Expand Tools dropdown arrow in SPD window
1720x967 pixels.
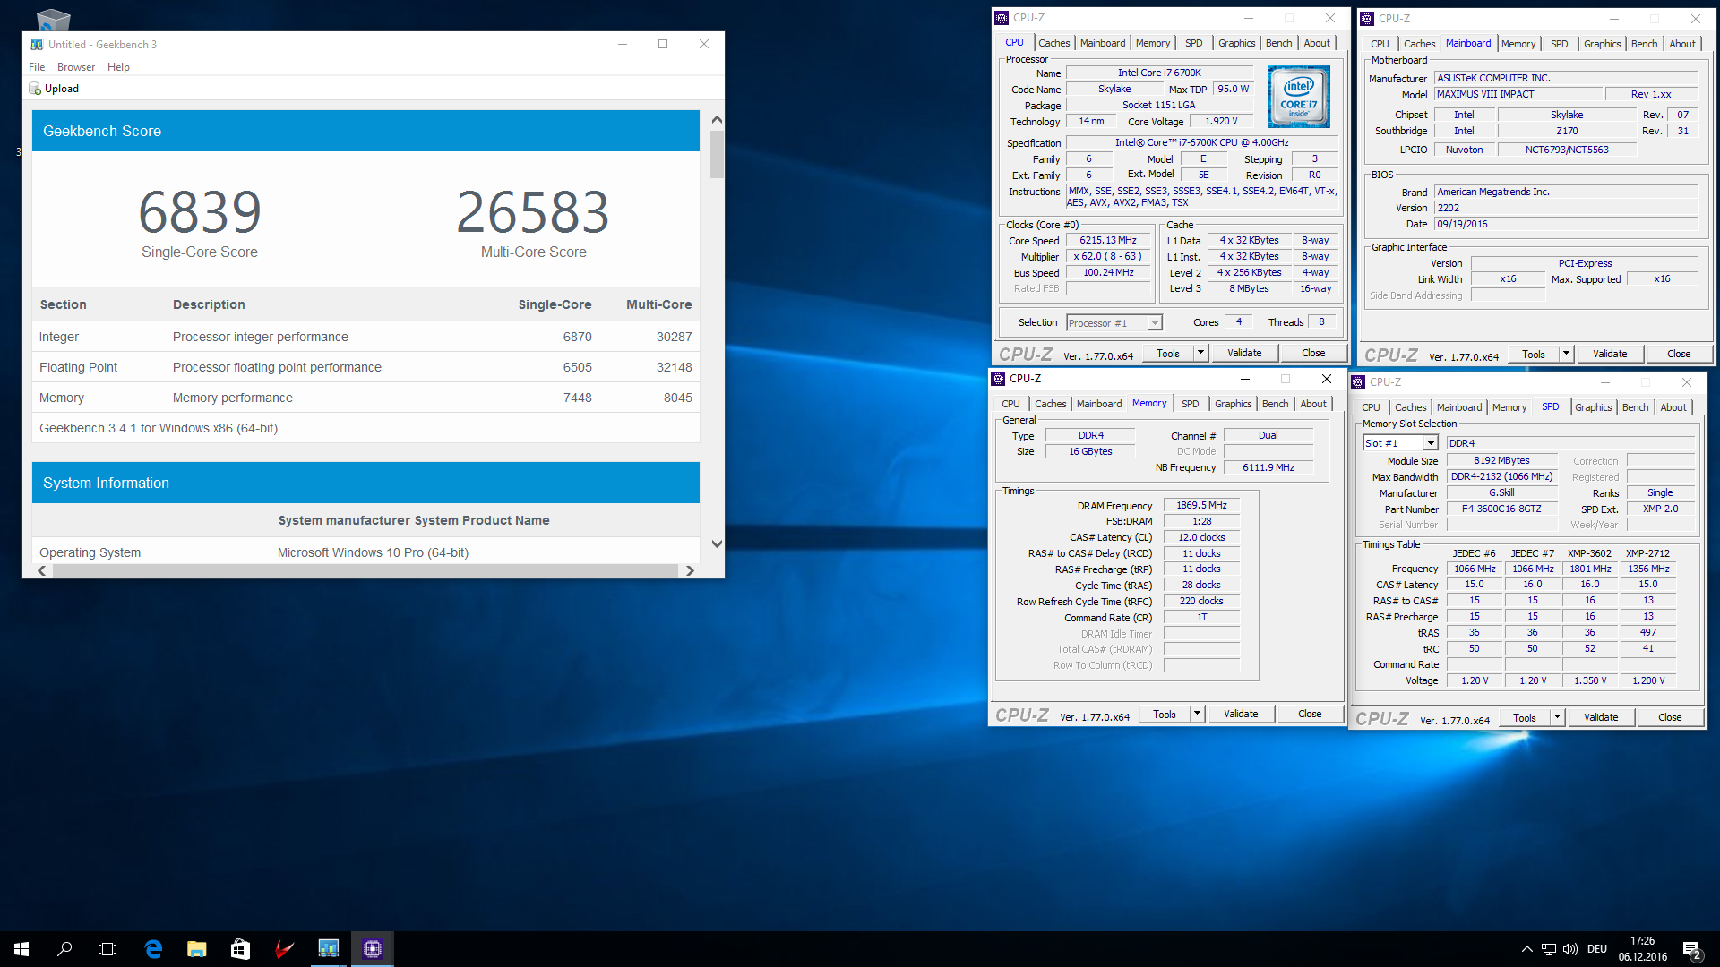point(1557,717)
